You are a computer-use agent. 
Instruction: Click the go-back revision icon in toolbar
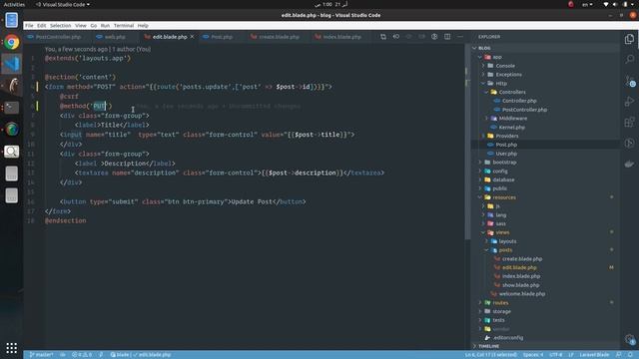pyautogui.click(x=396, y=37)
